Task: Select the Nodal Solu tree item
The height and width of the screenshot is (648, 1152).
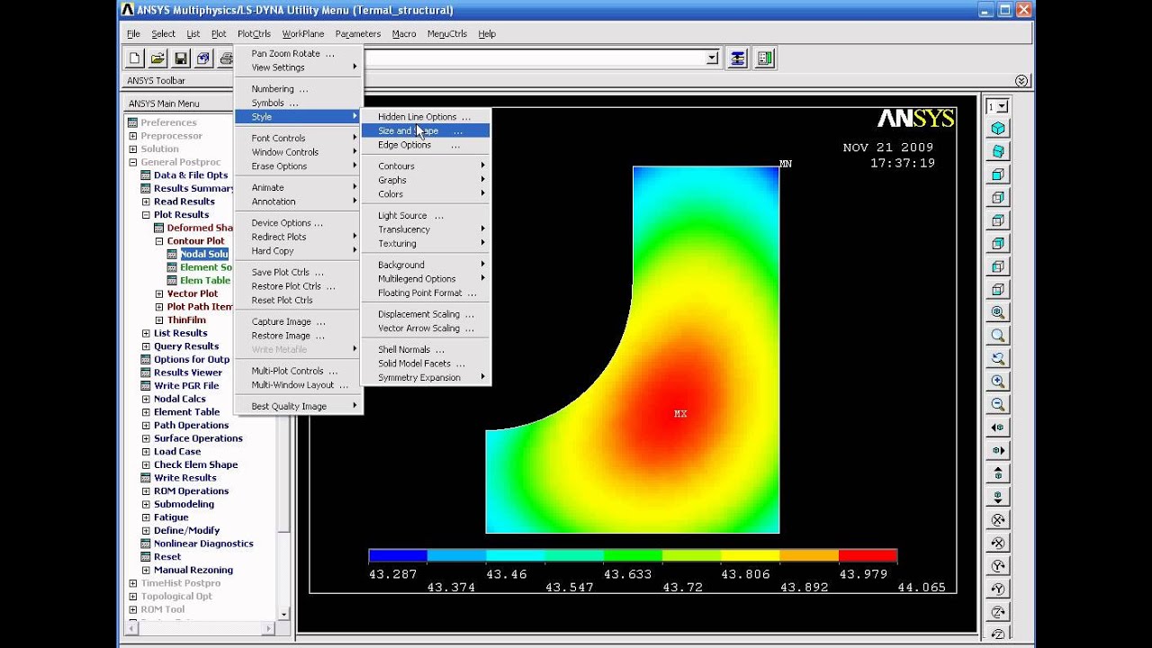Action: (x=204, y=255)
